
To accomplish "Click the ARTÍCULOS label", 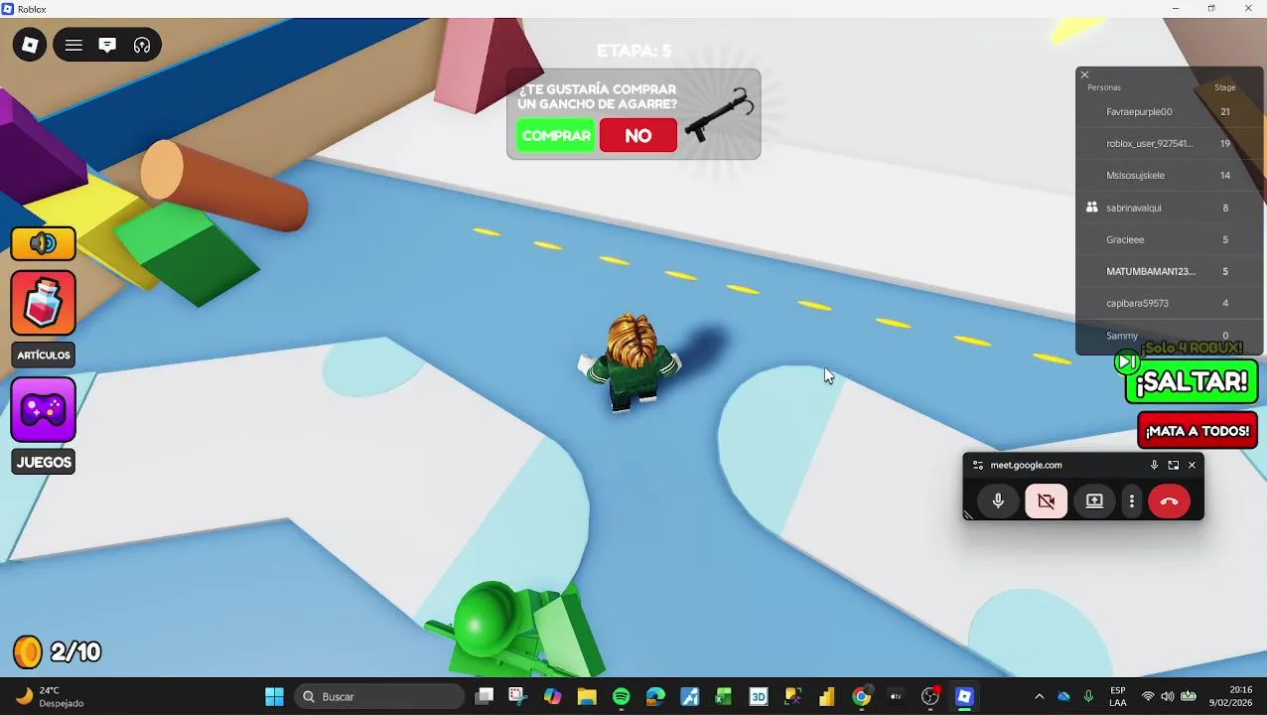I will (x=44, y=355).
